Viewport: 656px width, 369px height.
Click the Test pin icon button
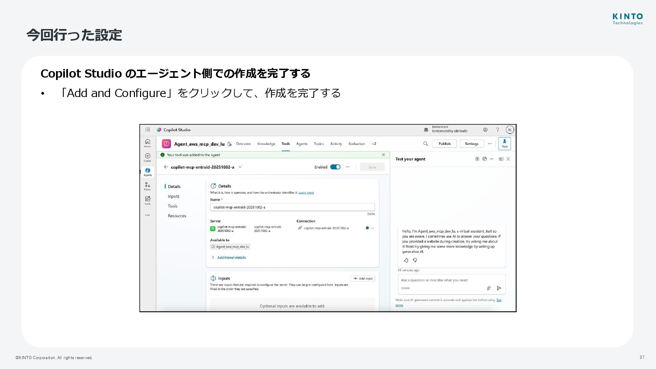click(504, 143)
